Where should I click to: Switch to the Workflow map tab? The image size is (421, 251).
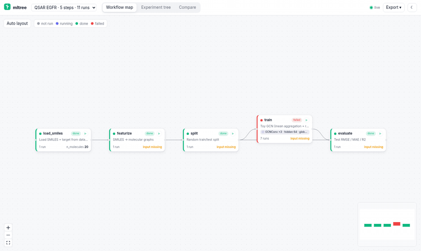(119, 7)
